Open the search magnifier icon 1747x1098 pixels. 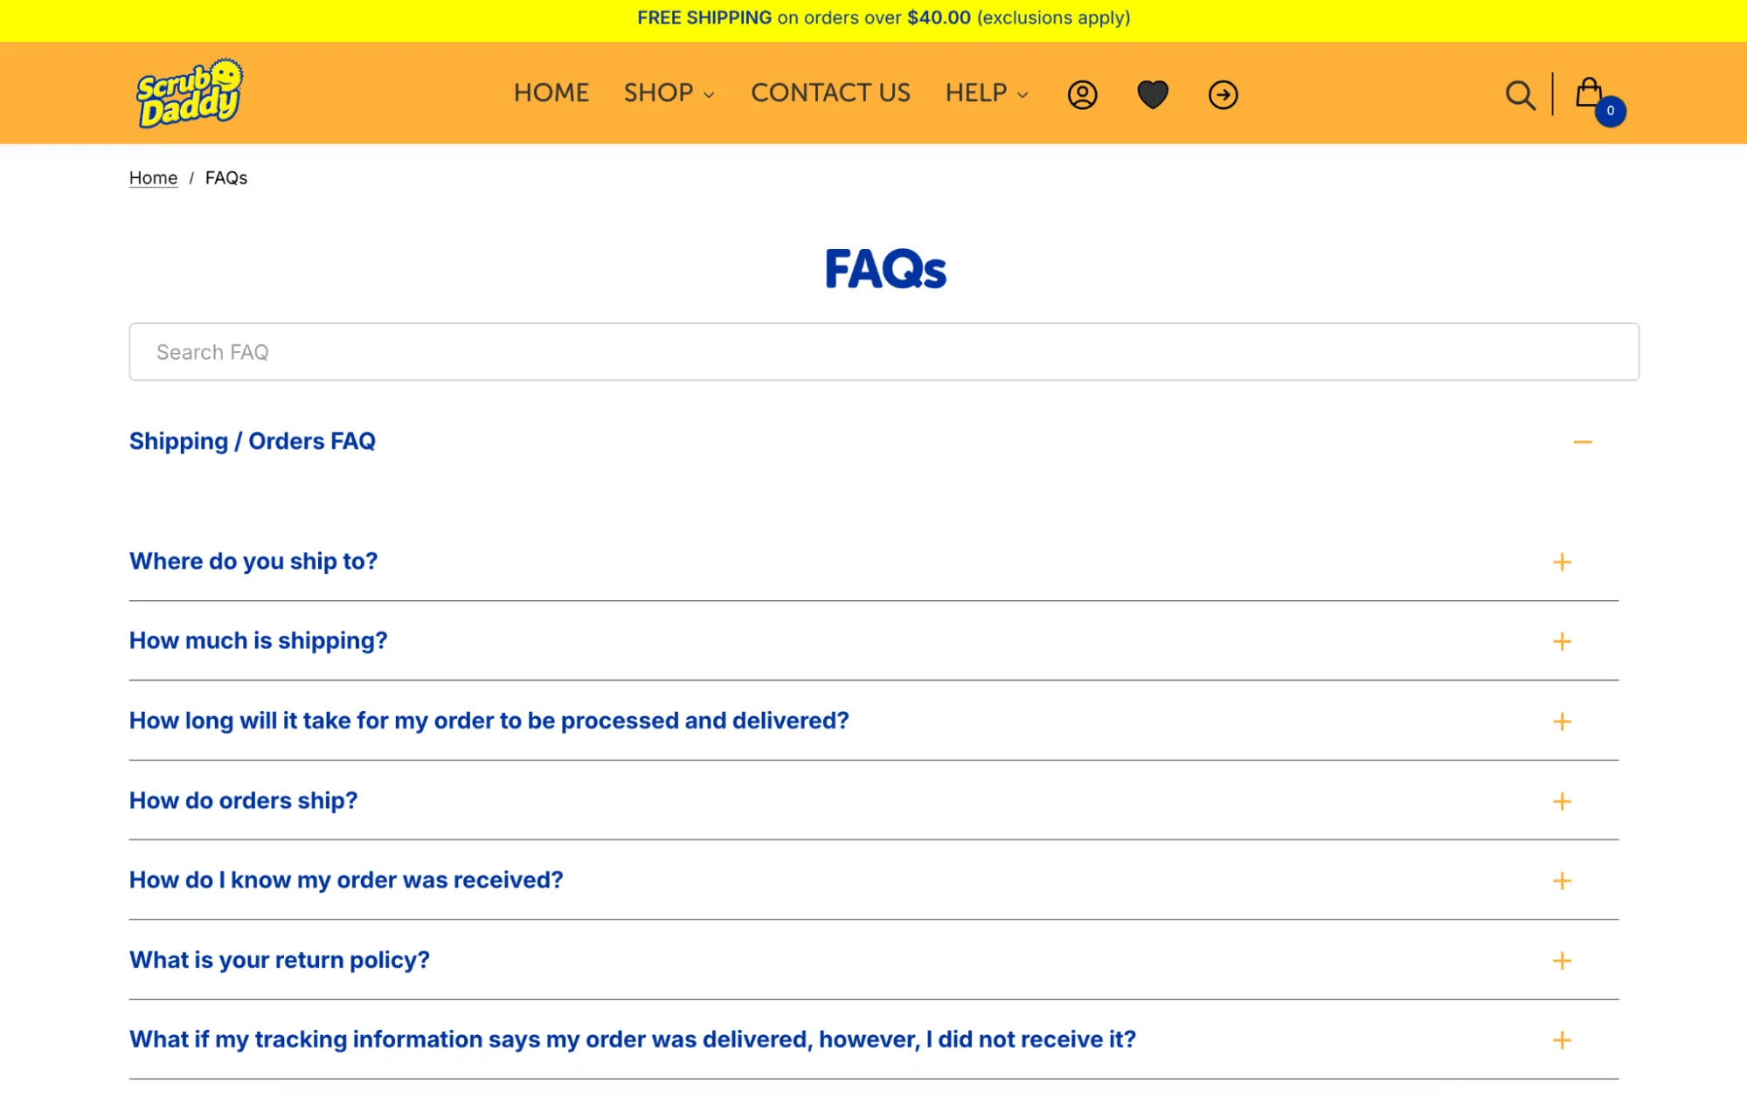[1520, 94]
